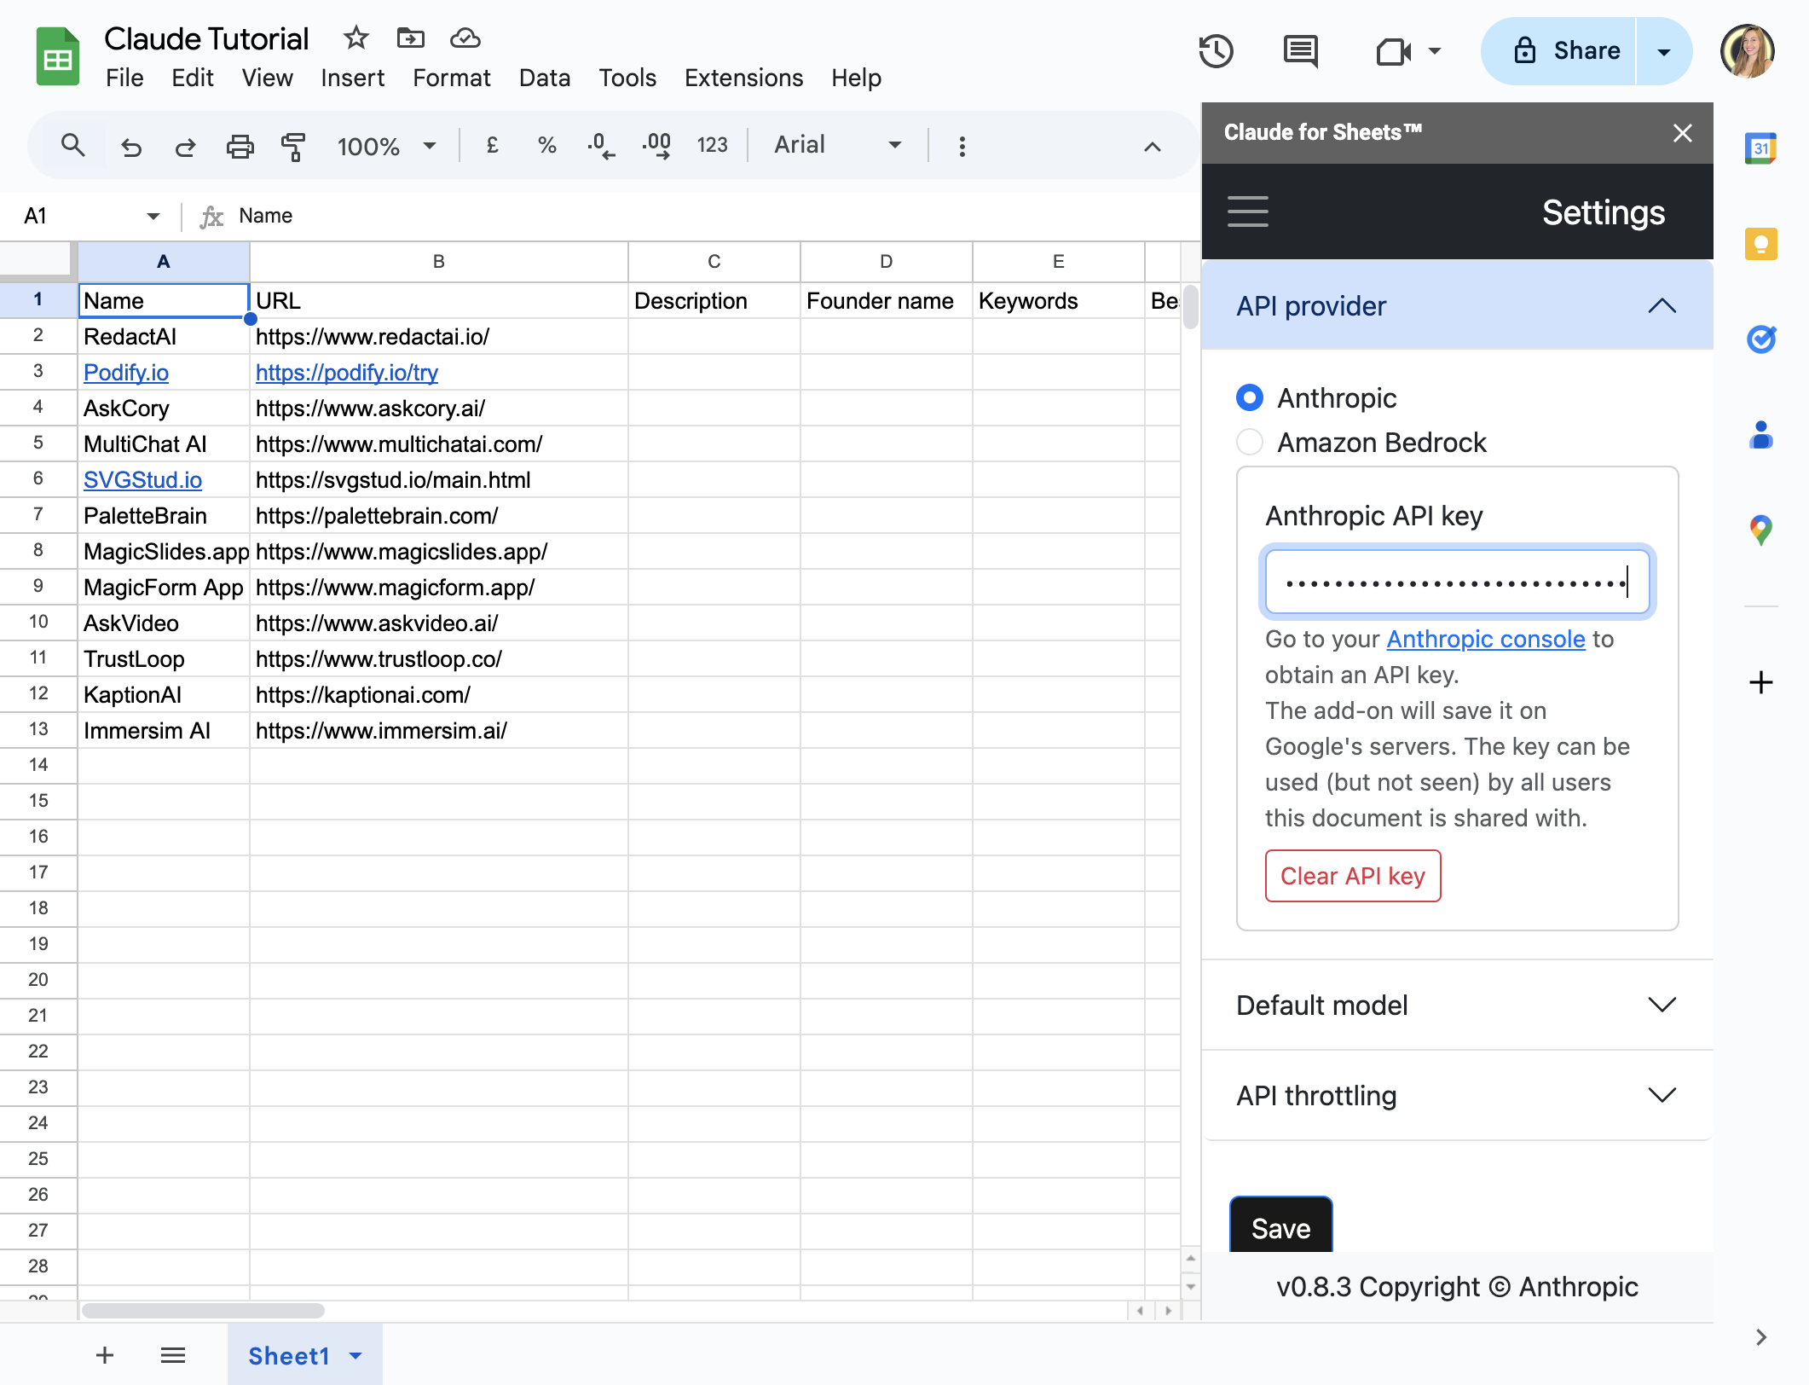Open Google Calendar side panel icon
1809x1385 pixels.
1760,148
